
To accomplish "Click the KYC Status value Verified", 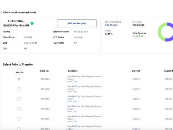I will point(78,37).
